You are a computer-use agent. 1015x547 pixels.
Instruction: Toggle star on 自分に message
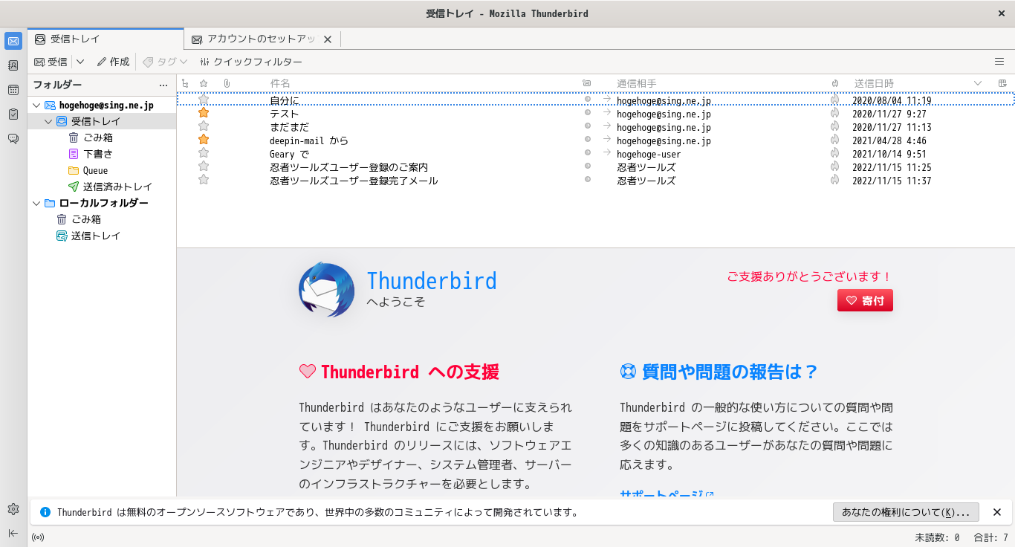point(204,100)
